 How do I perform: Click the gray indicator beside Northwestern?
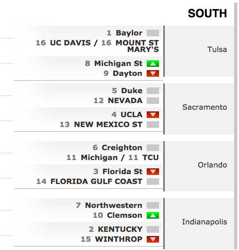[153, 205]
